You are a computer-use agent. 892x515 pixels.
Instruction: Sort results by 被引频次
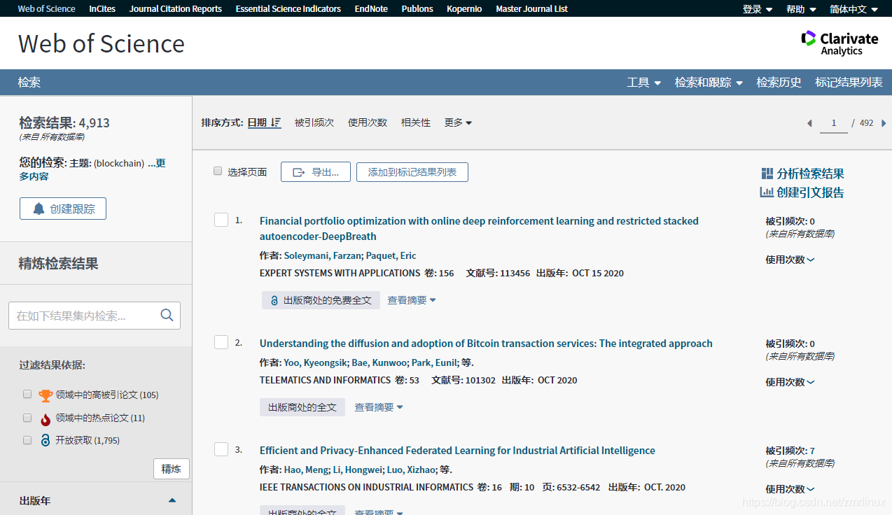314,122
